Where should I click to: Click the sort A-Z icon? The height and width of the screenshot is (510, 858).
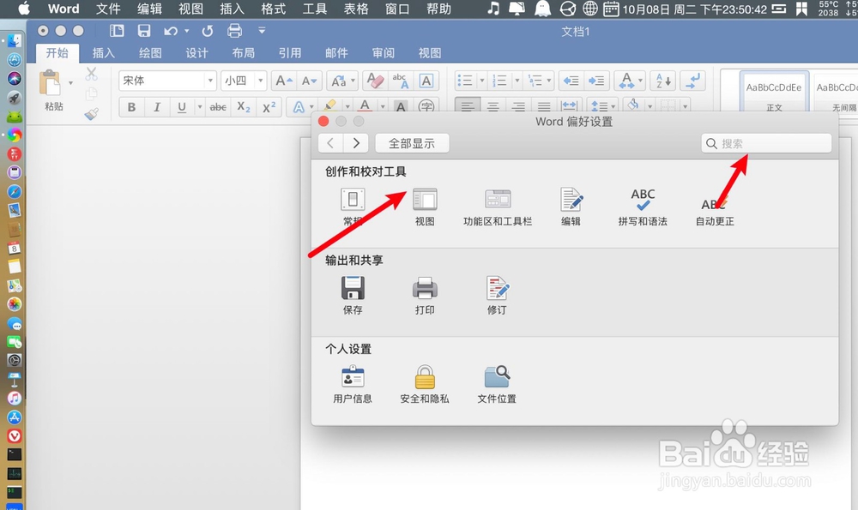click(x=663, y=81)
